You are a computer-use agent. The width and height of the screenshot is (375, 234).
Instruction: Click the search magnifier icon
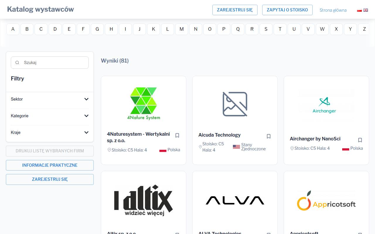tap(17, 63)
